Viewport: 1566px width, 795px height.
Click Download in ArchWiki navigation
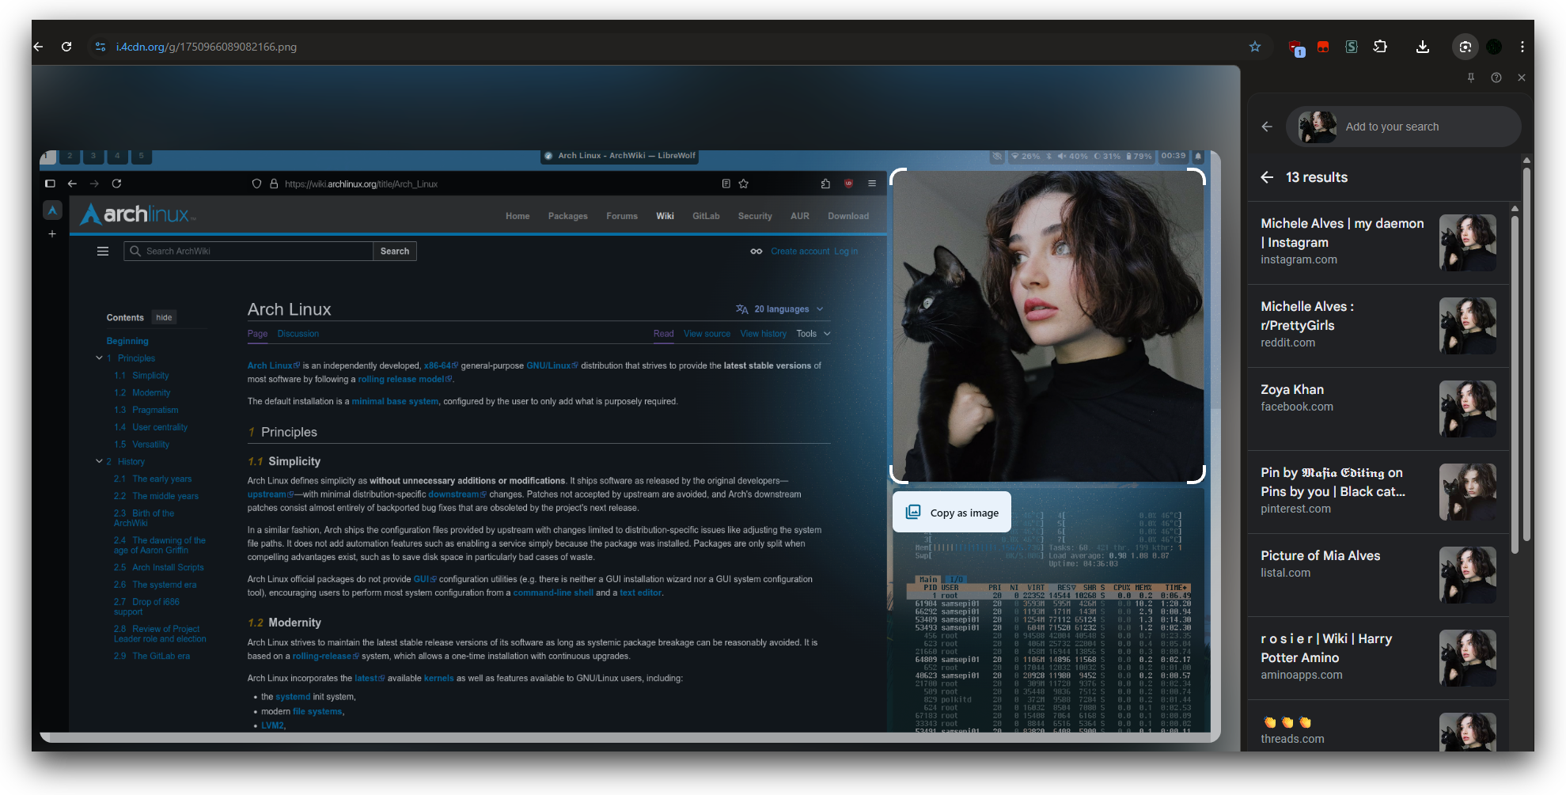(x=848, y=216)
